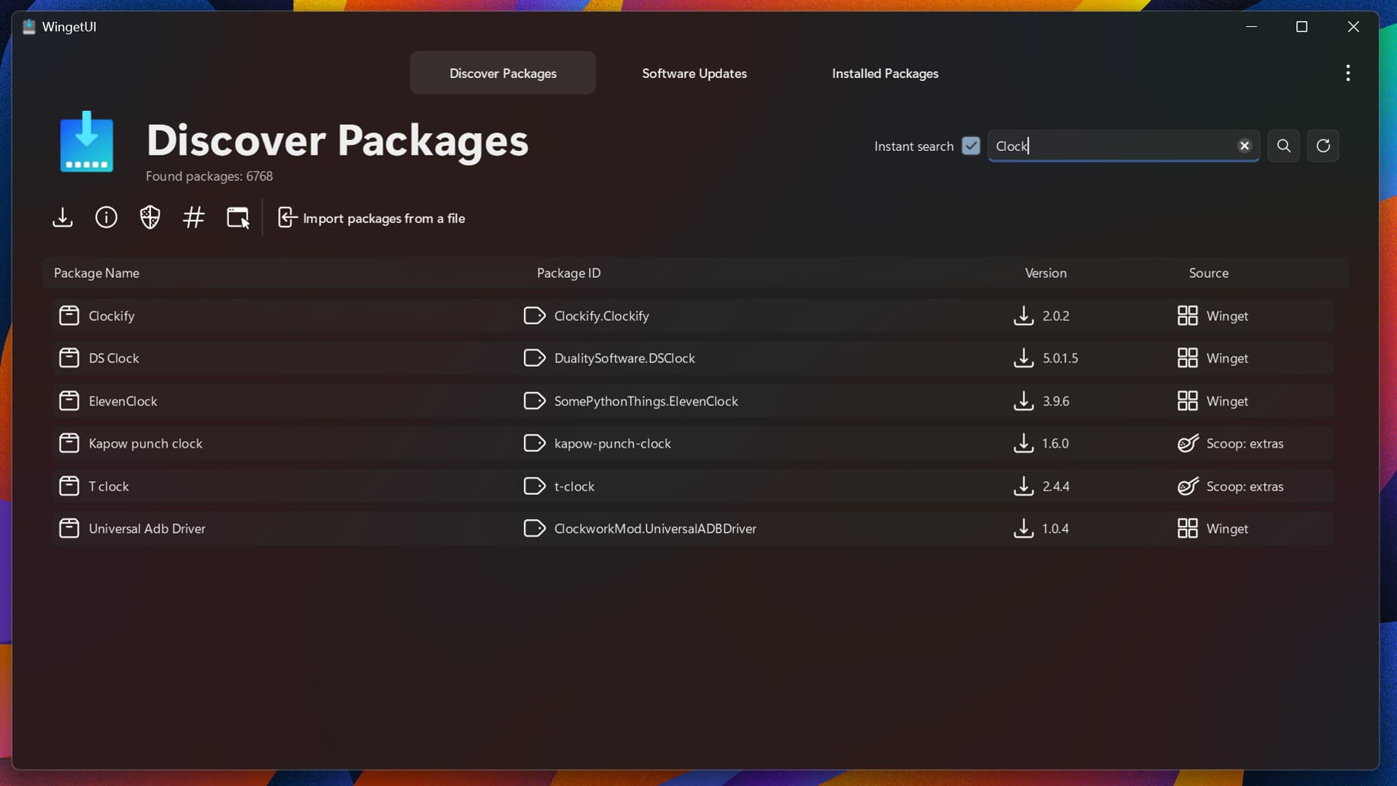The height and width of the screenshot is (786, 1397).
Task: Click Import packages from a file
Action: coord(371,218)
